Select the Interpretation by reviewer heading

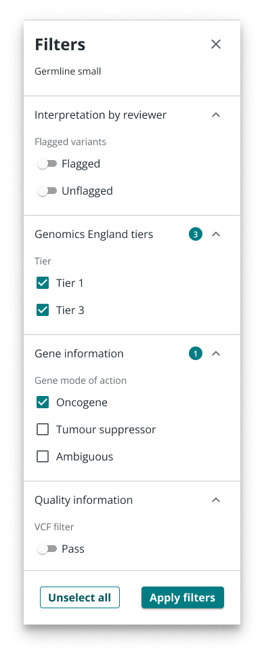[101, 115]
